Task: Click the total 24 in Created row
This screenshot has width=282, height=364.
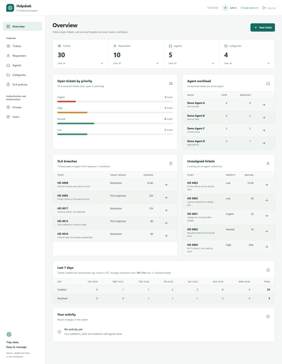Action: click(x=268, y=290)
